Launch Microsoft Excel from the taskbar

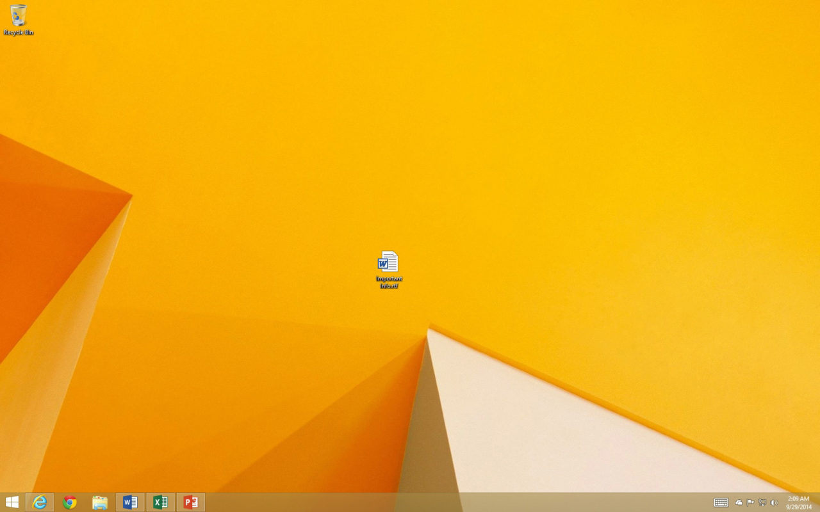click(x=160, y=502)
